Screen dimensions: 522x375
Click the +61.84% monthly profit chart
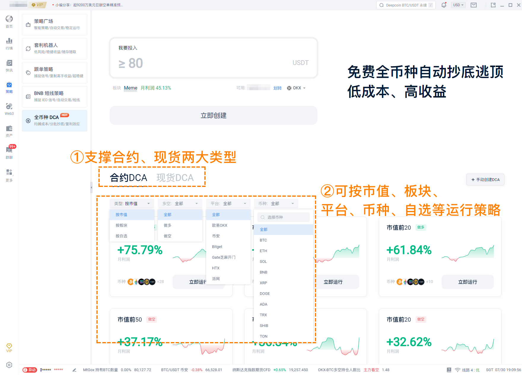pos(468,253)
